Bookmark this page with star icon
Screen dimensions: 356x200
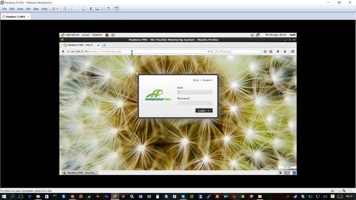click(265, 52)
